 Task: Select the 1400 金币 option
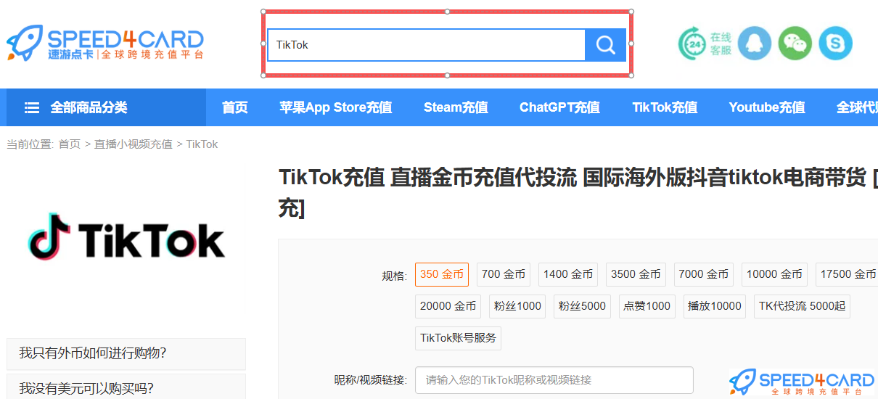click(x=568, y=274)
